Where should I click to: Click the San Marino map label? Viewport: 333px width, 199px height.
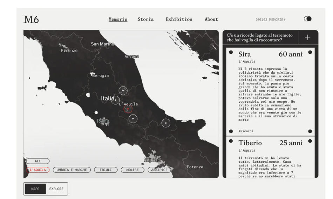click(103, 44)
